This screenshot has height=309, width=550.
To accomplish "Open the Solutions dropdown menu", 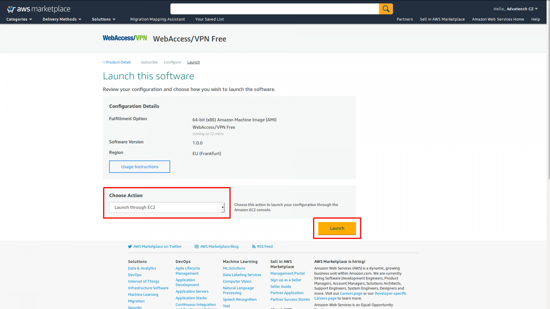I will [x=103, y=20].
